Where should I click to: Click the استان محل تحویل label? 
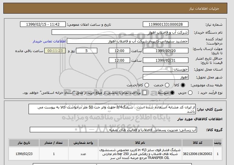tap(208, 69)
